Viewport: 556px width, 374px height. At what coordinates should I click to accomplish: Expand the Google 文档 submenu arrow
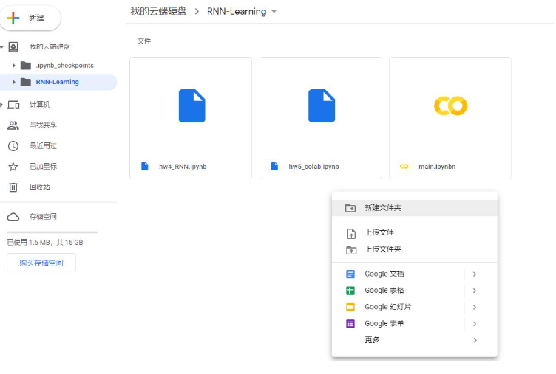pyautogui.click(x=475, y=274)
